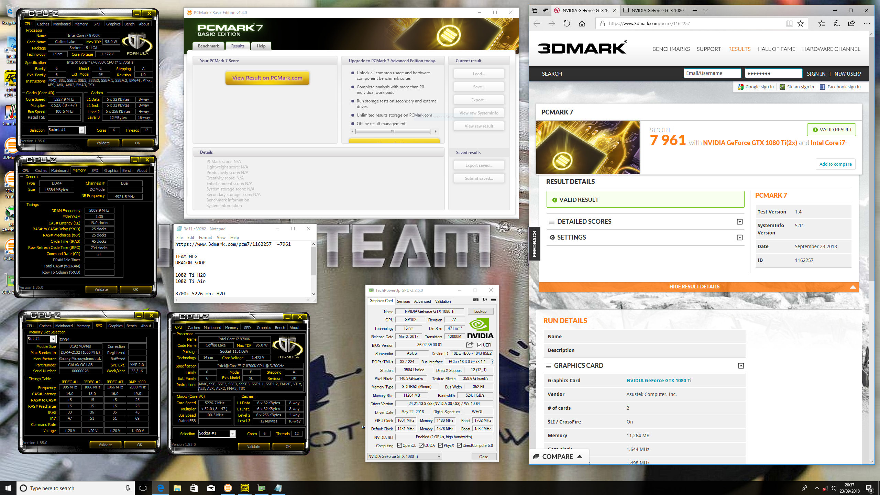880x495 pixels.
Task: Open a new tab in Edge
Action: 695,10
